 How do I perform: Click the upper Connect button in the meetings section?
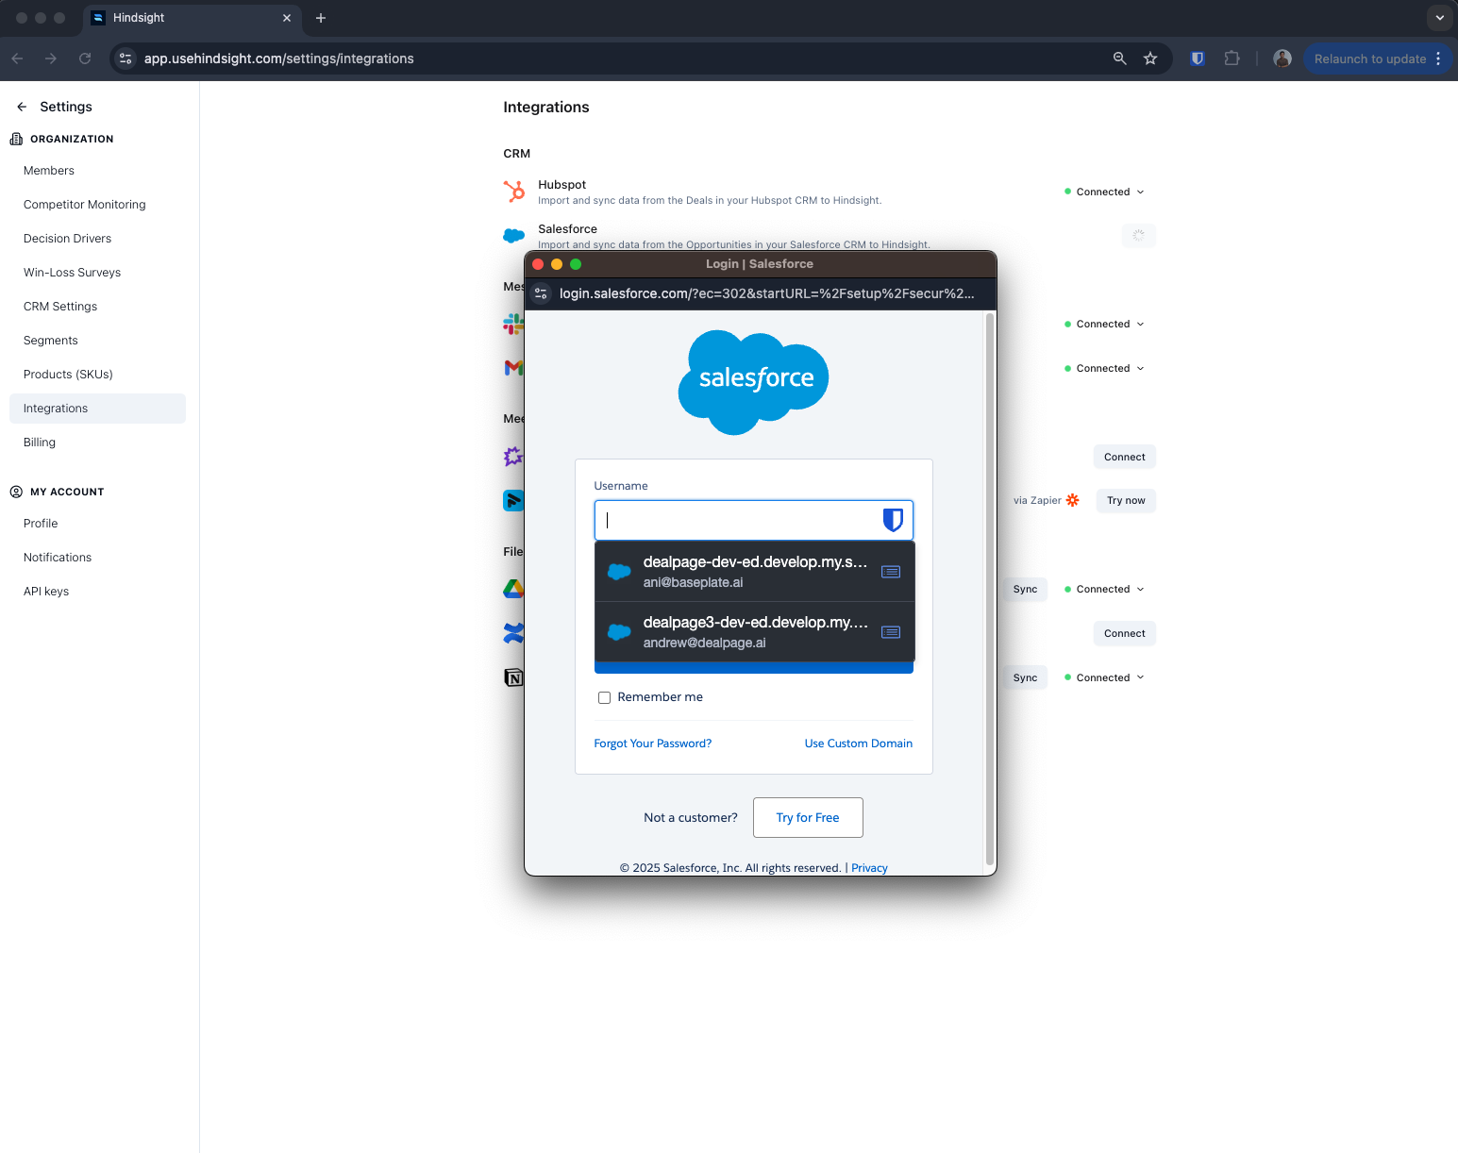(x=1125, y=457)
